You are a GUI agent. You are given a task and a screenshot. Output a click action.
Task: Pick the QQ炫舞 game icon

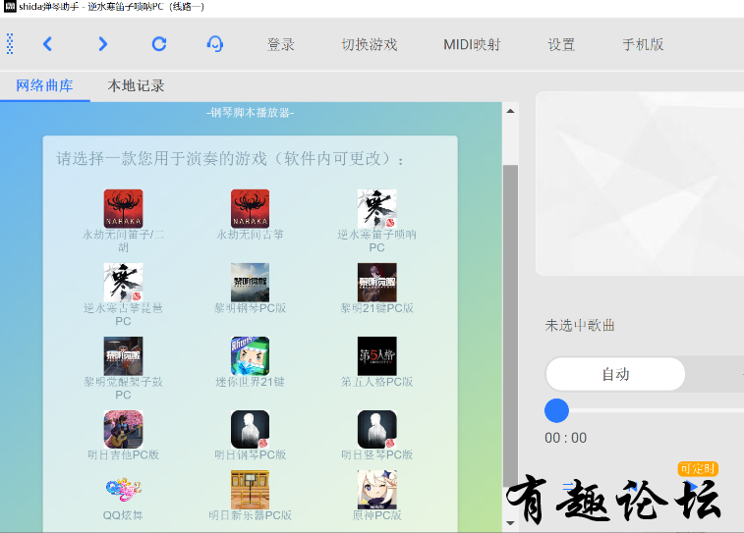124,490
